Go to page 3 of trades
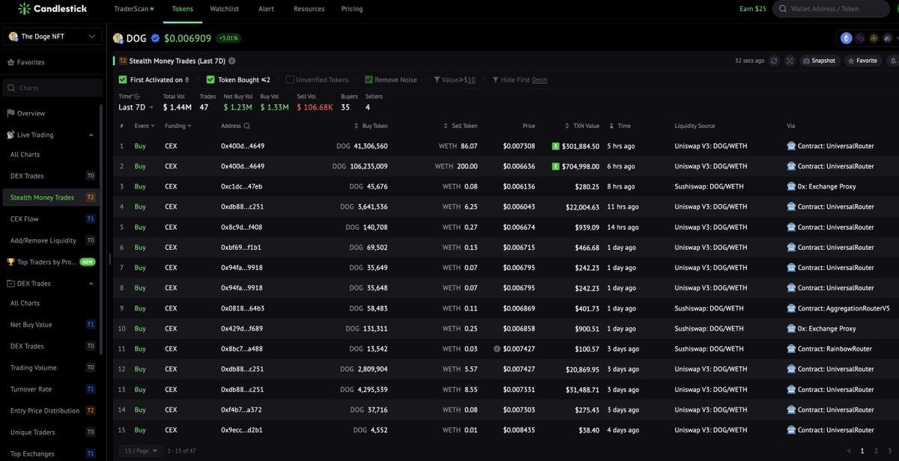The height and width of the screenshot is (461, 899). tap(889, 451)
